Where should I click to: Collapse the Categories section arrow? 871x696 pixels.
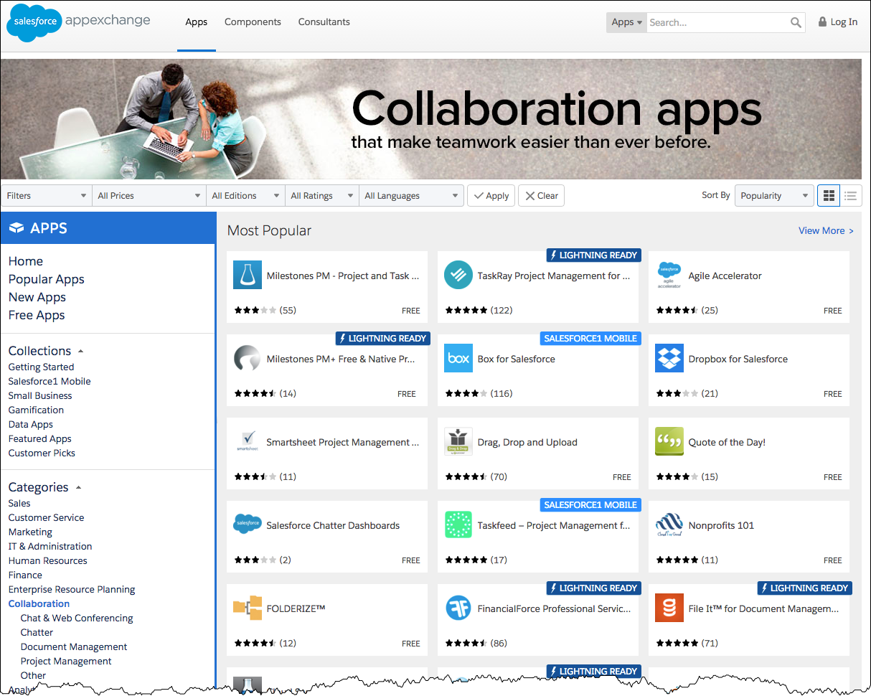pos(78,487)
